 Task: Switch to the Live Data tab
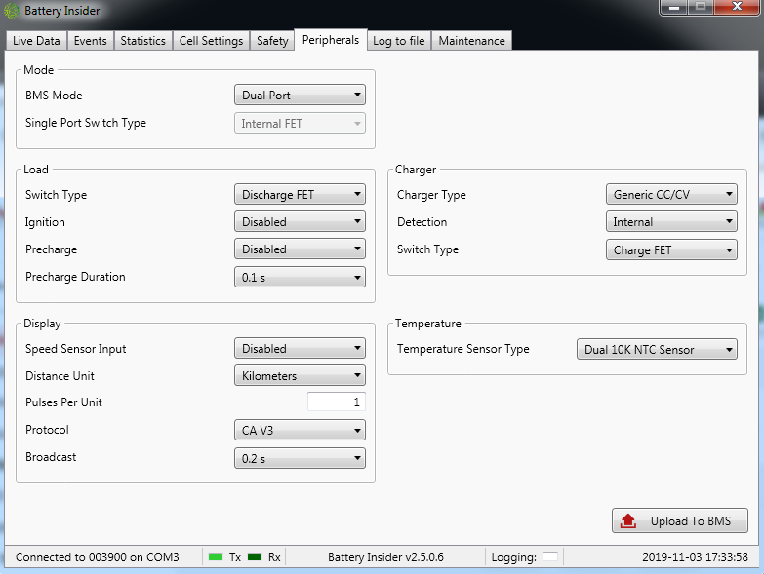click(x=36, y=41)
